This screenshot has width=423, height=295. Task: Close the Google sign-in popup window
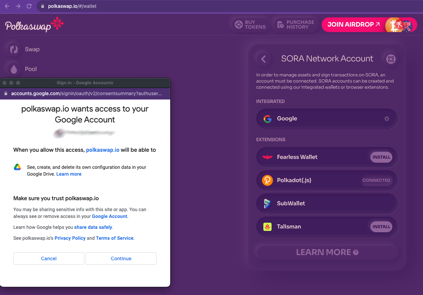(4, 83)
